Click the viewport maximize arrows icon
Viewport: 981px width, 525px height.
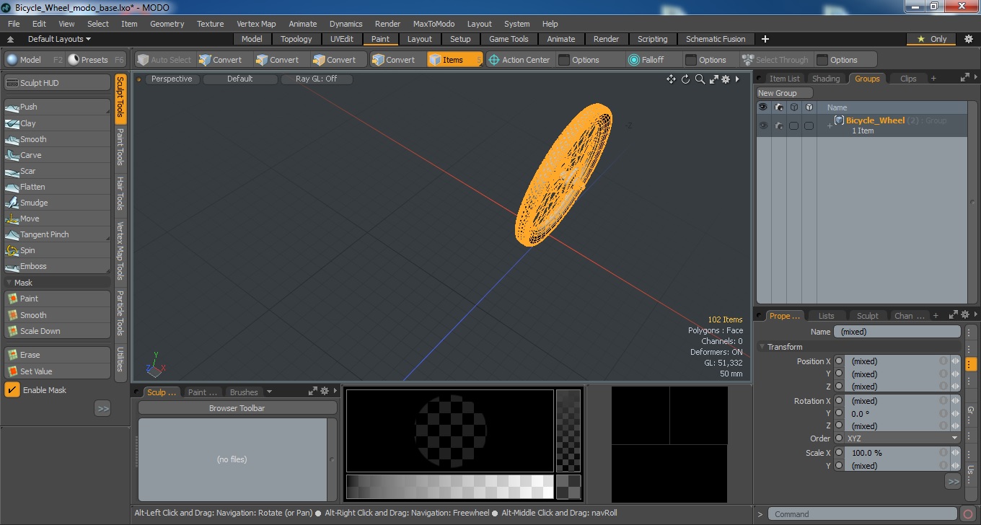click(713, 79)
